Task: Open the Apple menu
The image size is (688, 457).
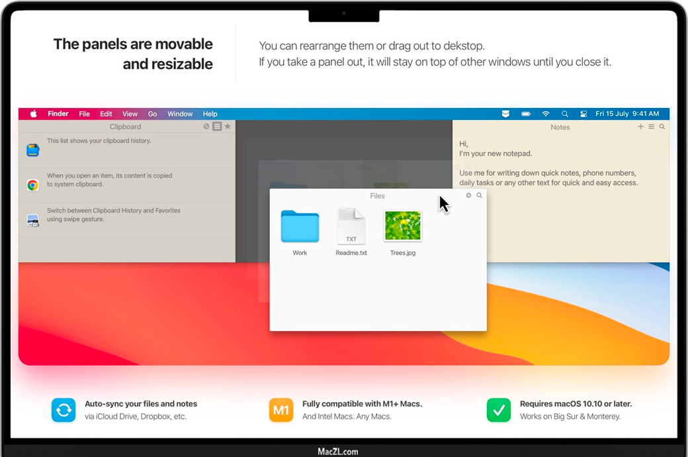Action: click(x=33, y=114)
